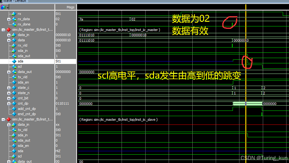
Task: Click the 7a segment in the rx_data waveform
Action: tap(81, 19)
